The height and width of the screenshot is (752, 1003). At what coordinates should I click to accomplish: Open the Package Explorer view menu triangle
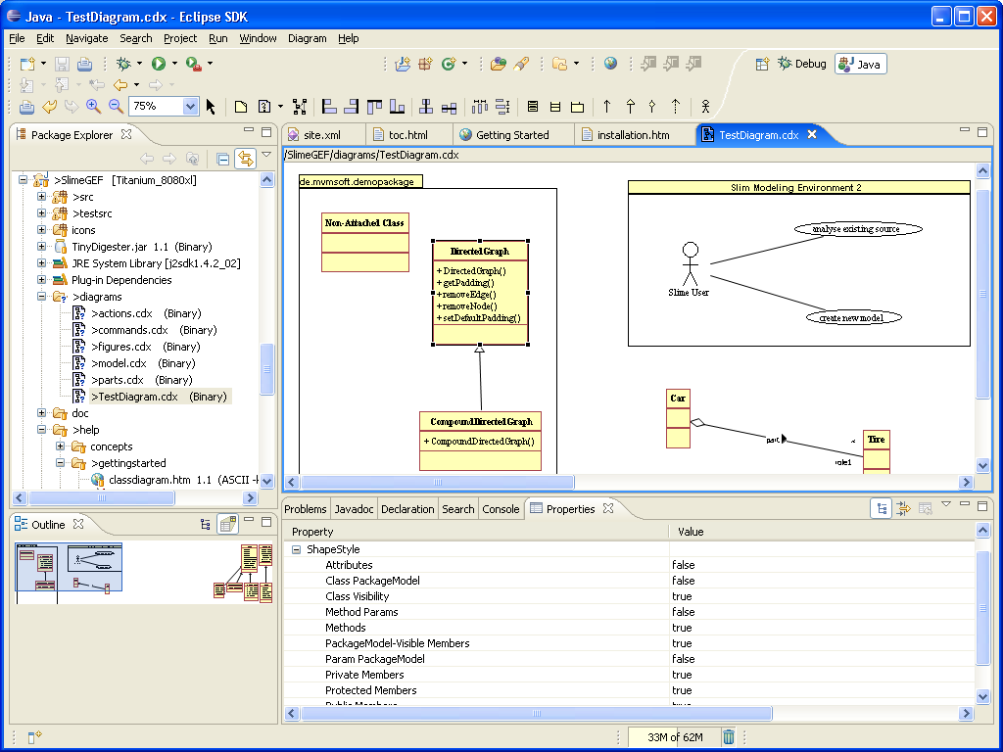[x=267, y=154]
